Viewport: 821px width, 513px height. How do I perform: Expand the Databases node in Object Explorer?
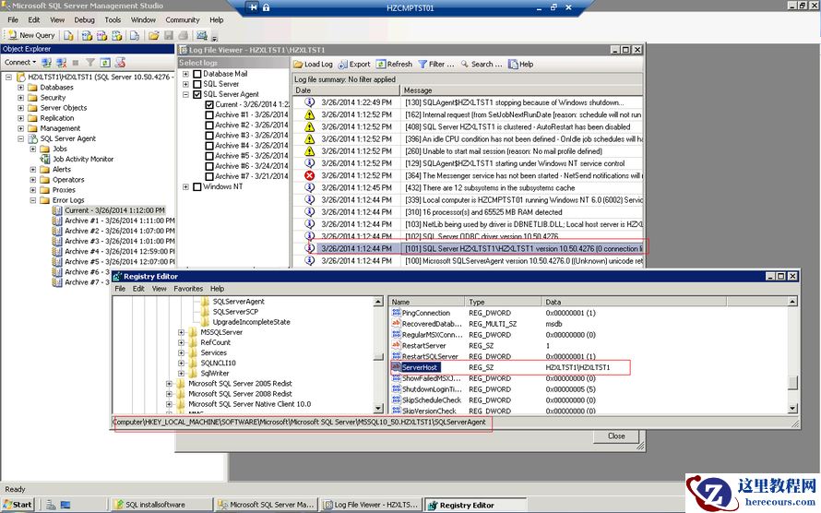click(x=21, y=88)
